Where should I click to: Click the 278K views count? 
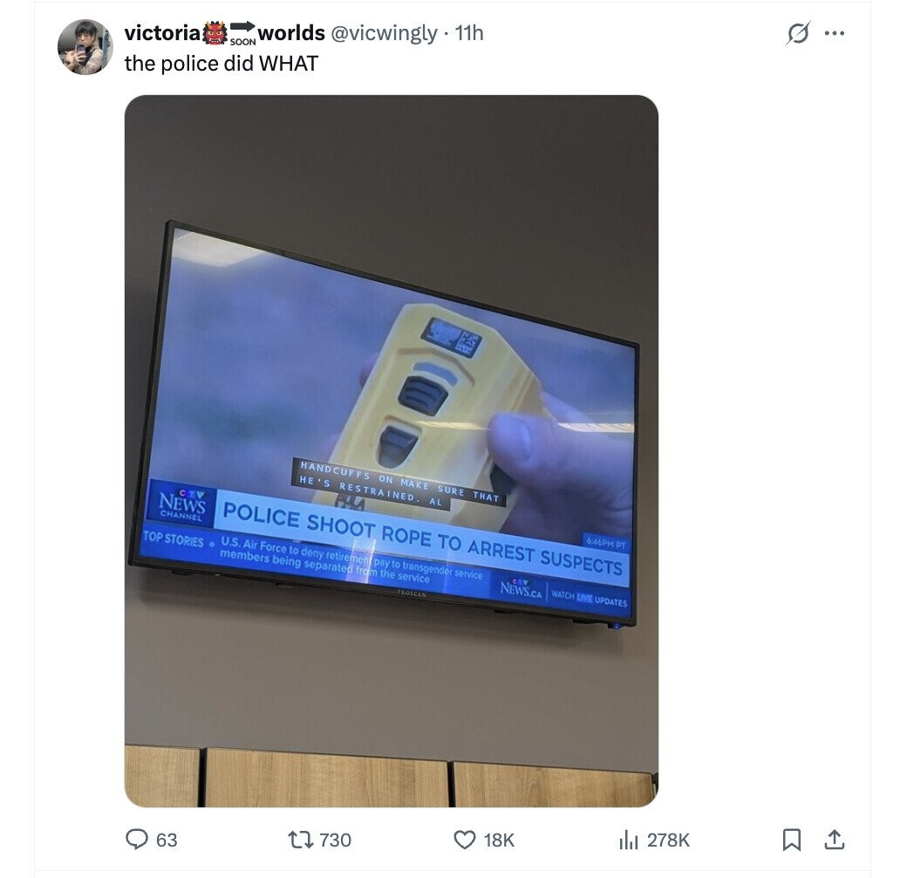(x=669, y=840)
